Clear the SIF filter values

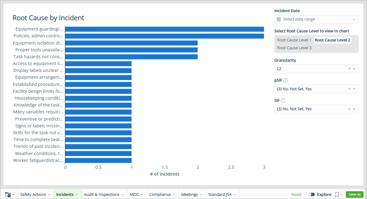[349, 109]
